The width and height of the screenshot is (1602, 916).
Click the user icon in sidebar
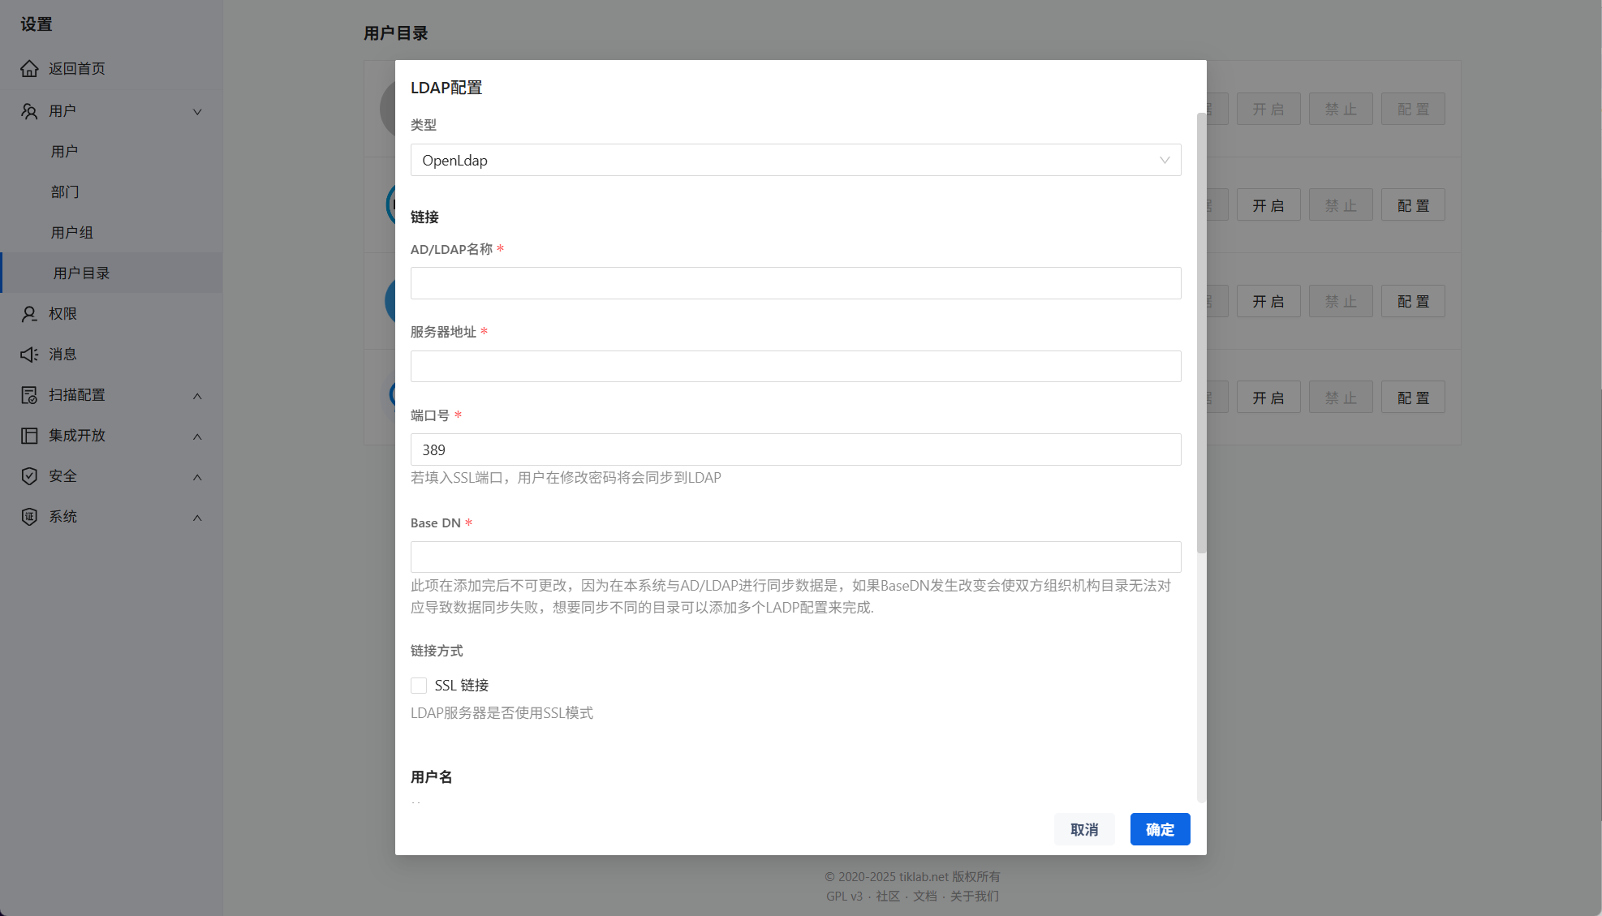coord(29,111)
